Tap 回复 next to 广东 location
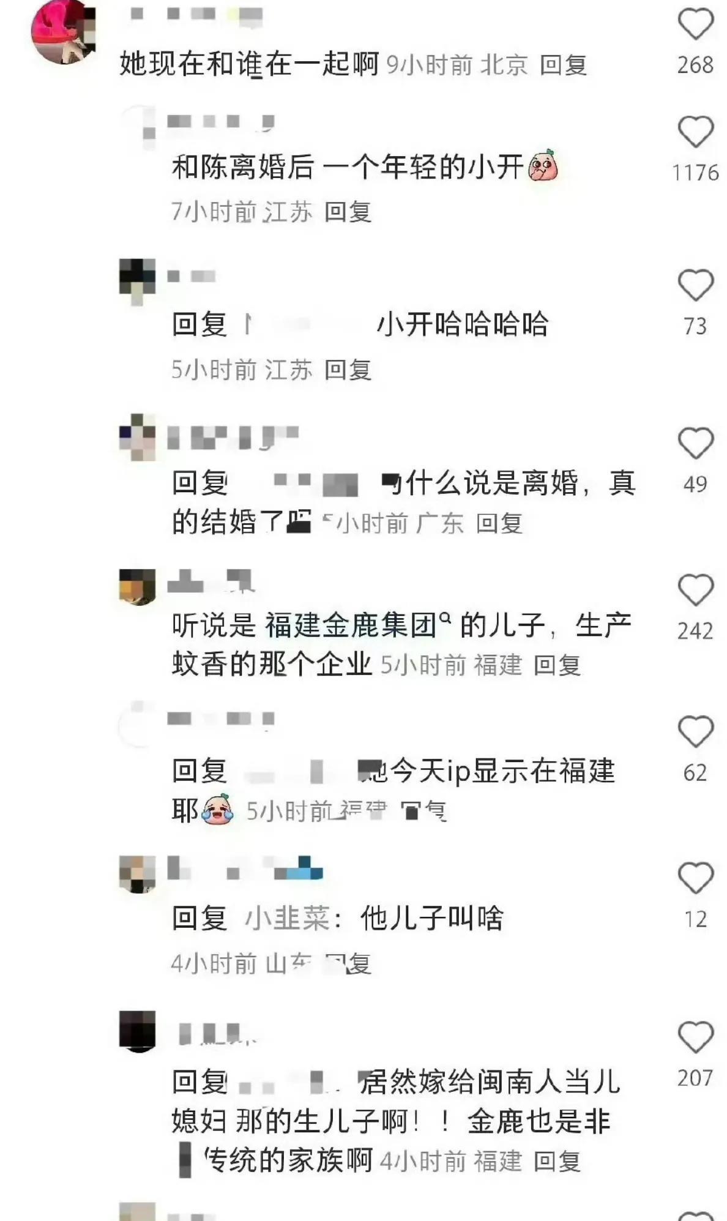Screen dimensions: 727x1221 coord(499,523)
